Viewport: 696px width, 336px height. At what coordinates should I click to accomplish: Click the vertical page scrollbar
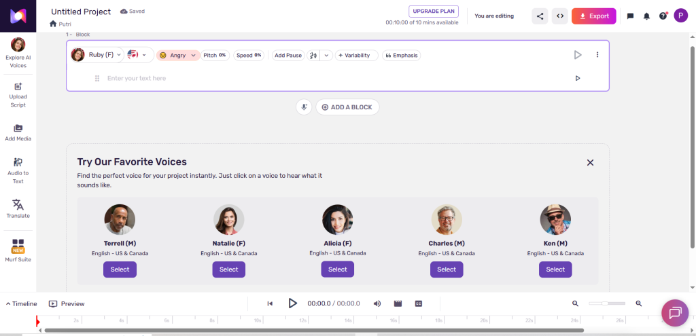click(x=693, y=147)
